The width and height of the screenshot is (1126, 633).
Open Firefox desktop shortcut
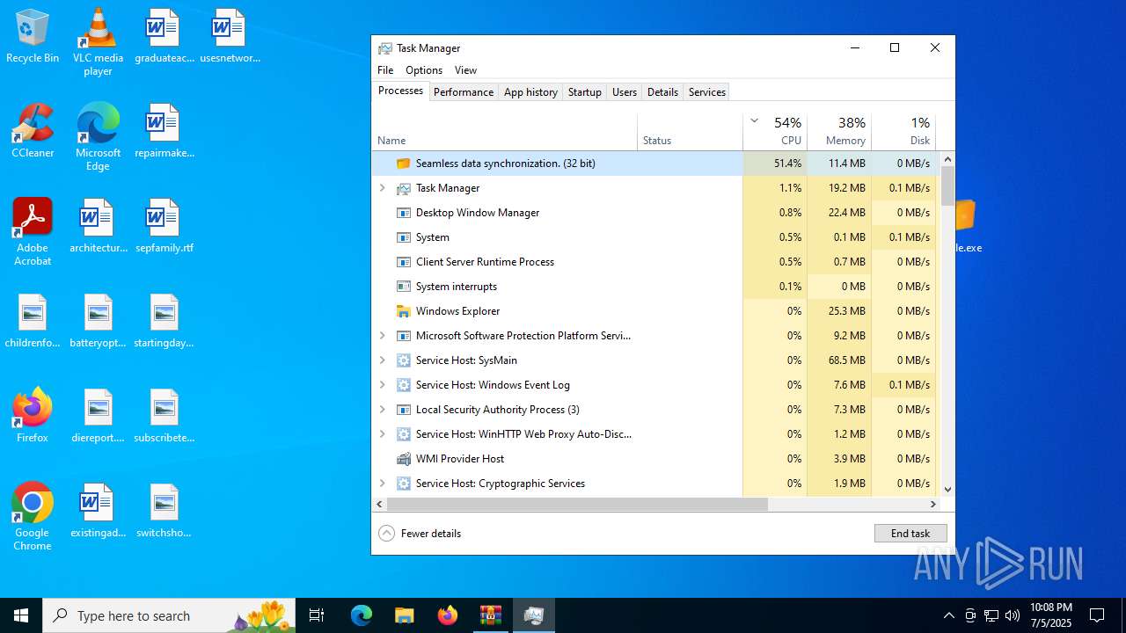click(x=33, y=415)
